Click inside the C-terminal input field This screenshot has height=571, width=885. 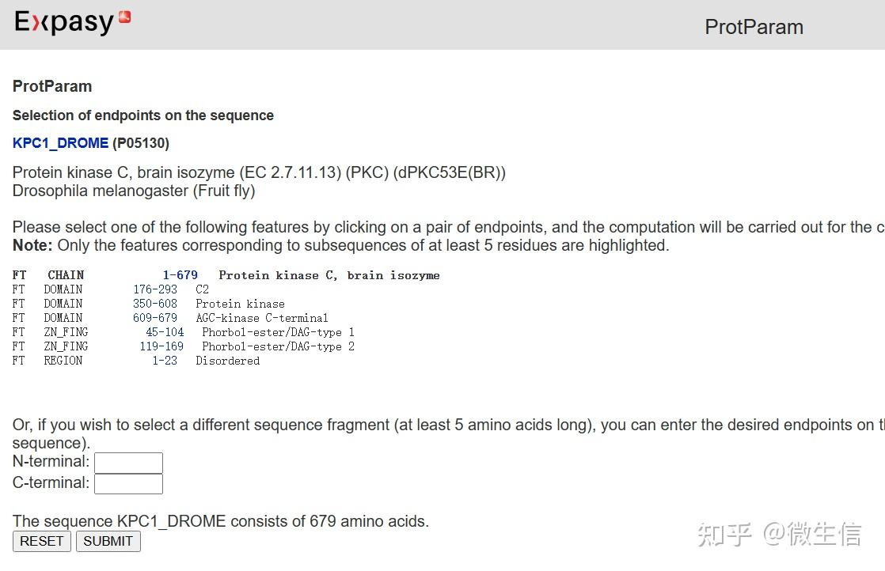click(128, 483)
